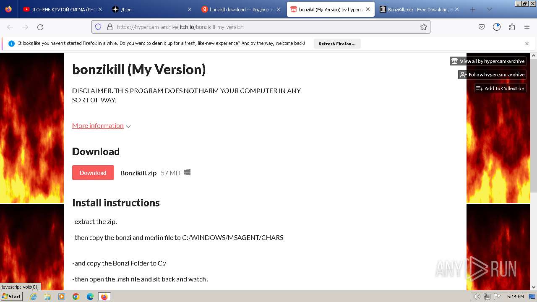Click Add To Collection

tap(500, 89)
